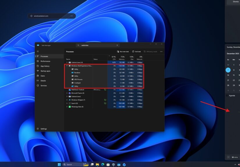This screenshot has height=167, width=240.
Task: Select the Crashpad process row
Action: click(x=104, y=83)
